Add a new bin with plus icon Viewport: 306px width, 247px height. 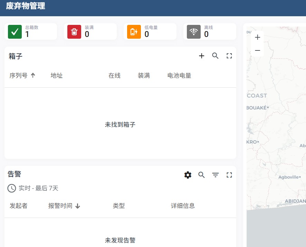tap(202, 56)
